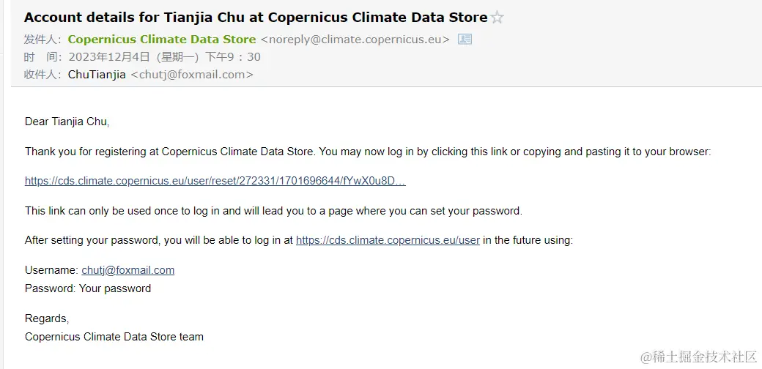
Task: Click the greeting line Dear Tianjia Chu
Action: (x=67, y=122)
